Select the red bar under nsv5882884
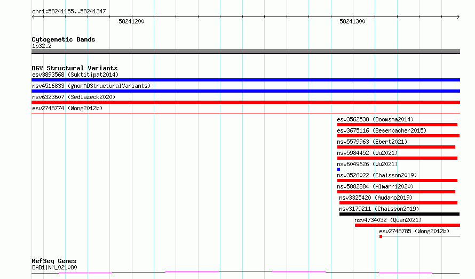475x279 pixels. (396, 192)
